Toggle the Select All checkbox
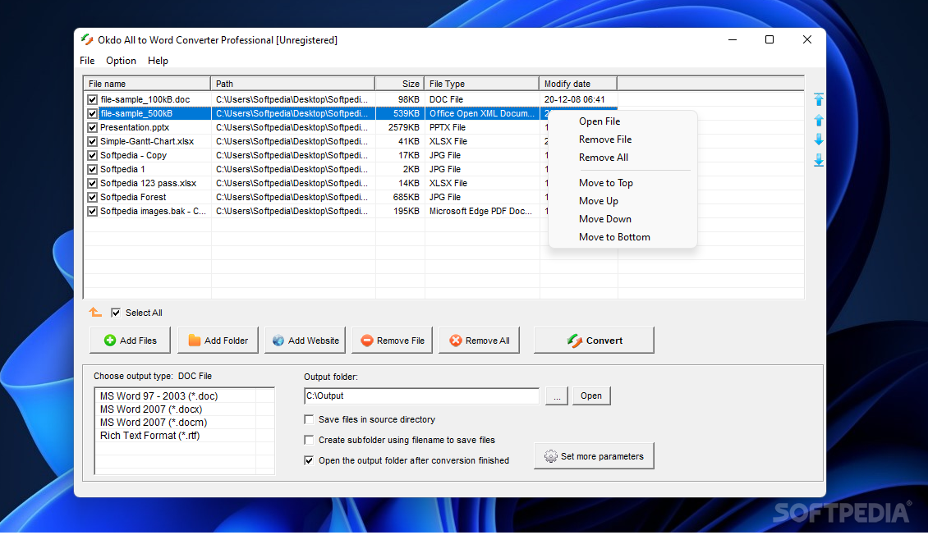Viewport: 928px width, 535px height. tap(116, 313)
